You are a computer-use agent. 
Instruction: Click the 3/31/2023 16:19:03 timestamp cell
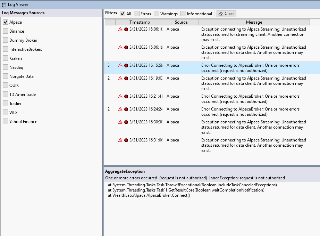[146, 78]
